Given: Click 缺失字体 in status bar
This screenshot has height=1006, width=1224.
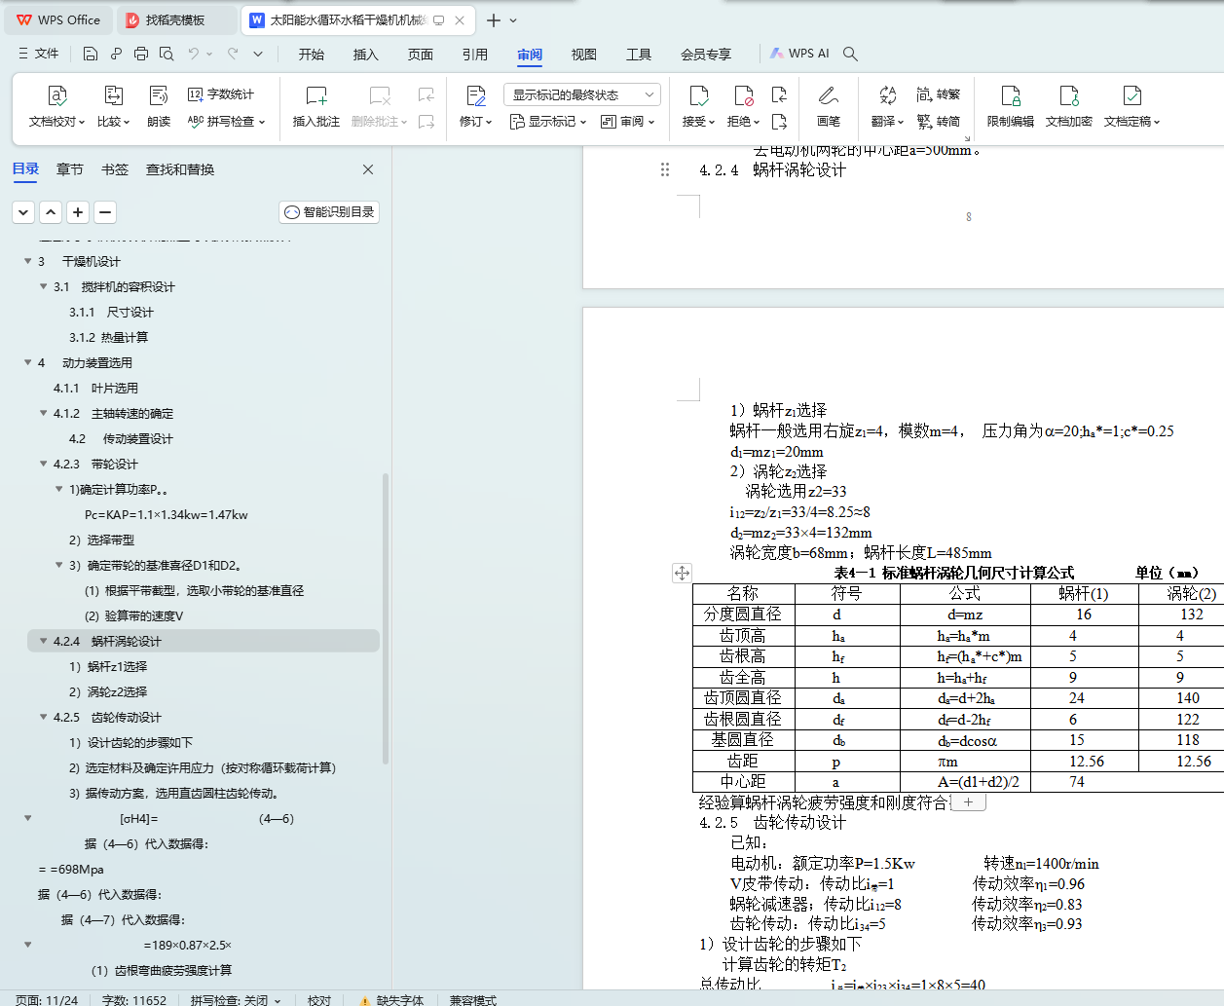Looking at the screenshot, I should [x=391, y=999].
